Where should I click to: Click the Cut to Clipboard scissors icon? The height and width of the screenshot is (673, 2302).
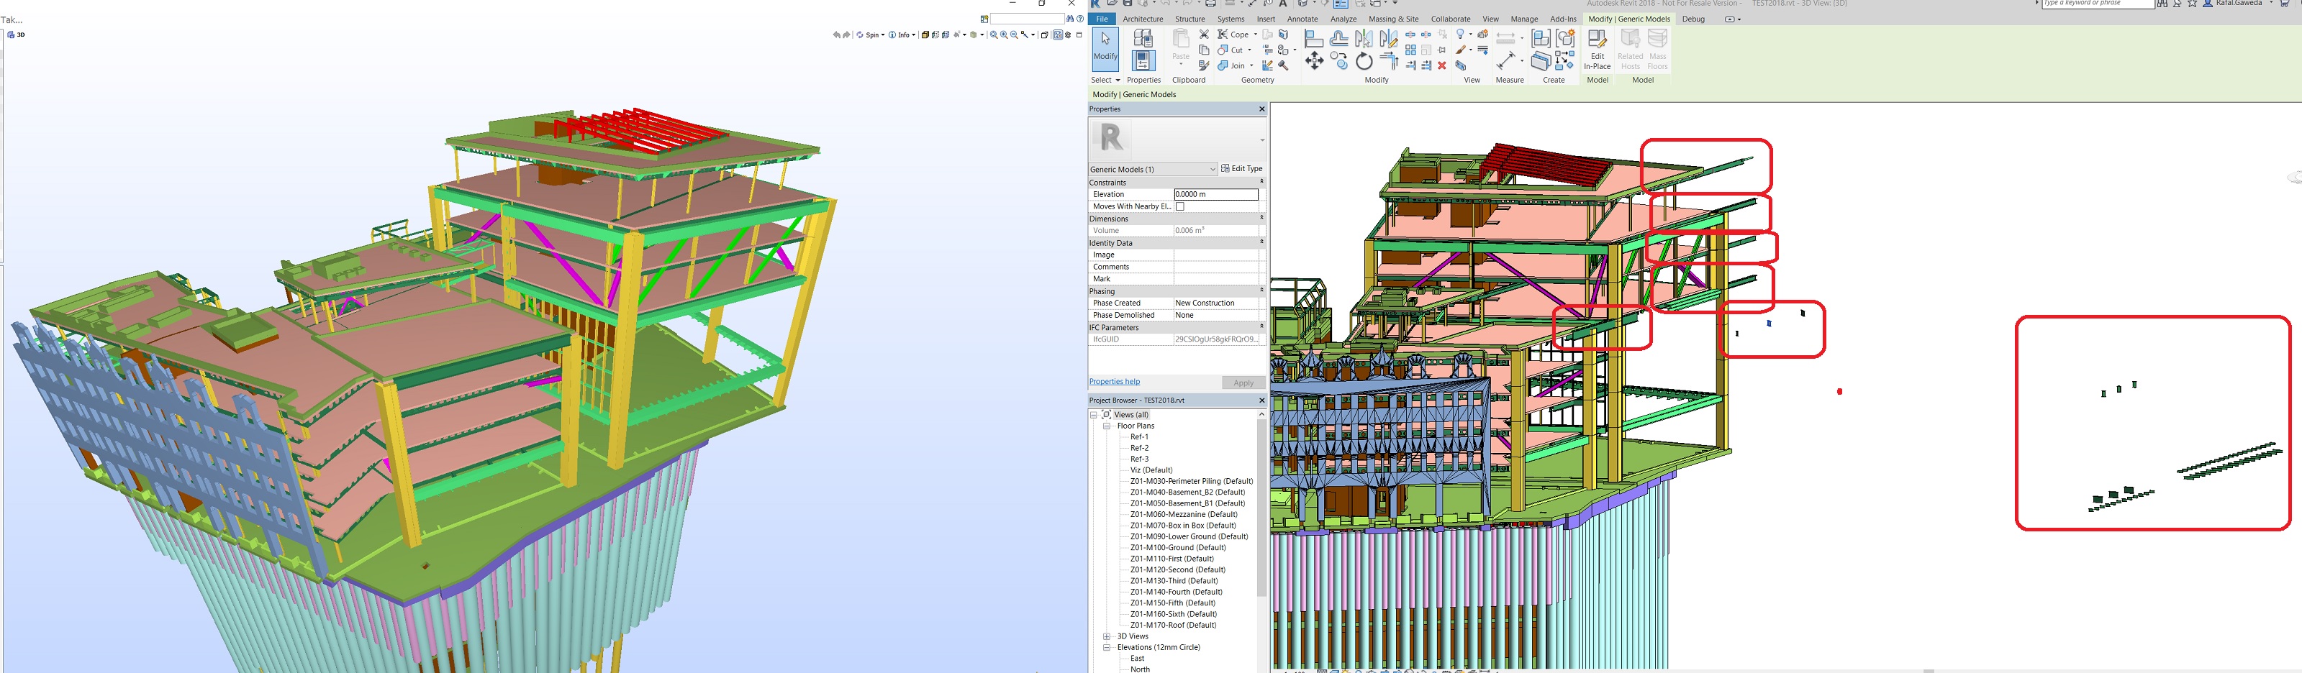click(x=1204, y=34)
